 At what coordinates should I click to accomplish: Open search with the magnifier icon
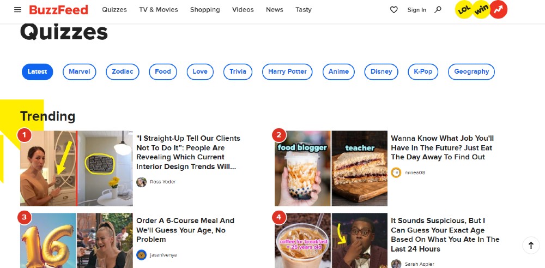click(438, 10)
